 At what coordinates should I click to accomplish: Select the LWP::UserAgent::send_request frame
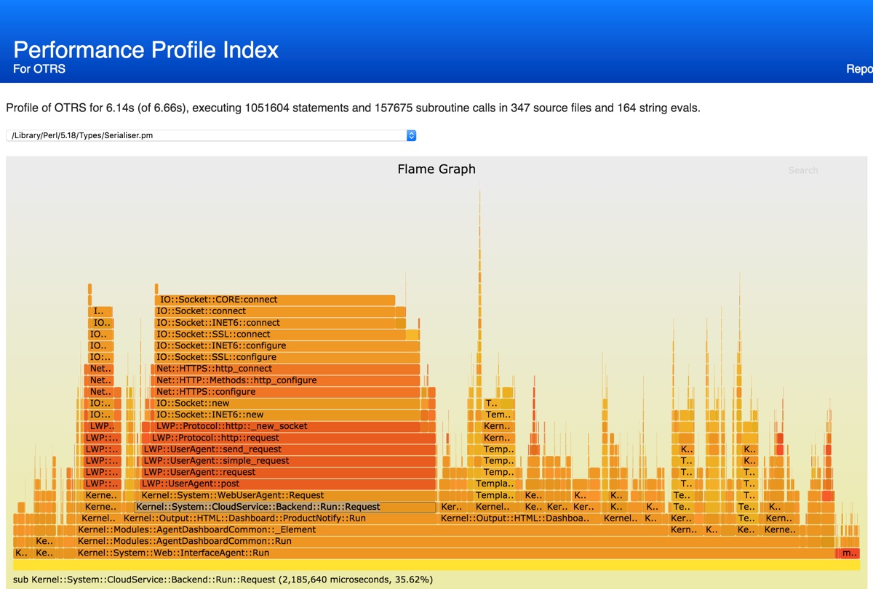pos(289,449)
